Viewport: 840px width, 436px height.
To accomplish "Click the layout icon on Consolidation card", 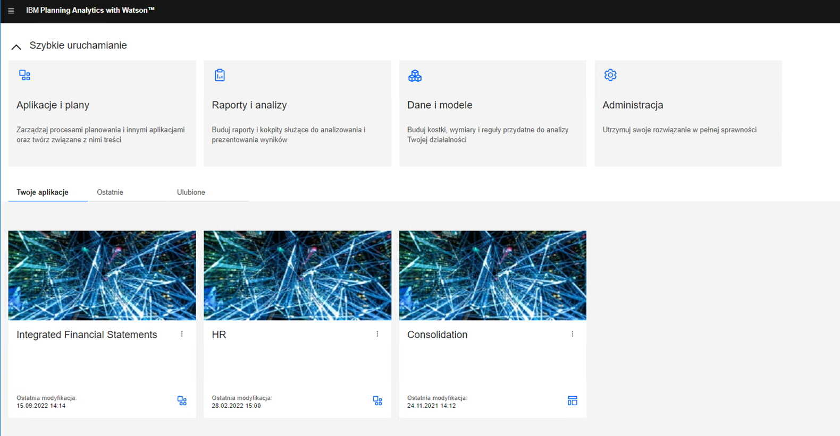I will [573, 401].
